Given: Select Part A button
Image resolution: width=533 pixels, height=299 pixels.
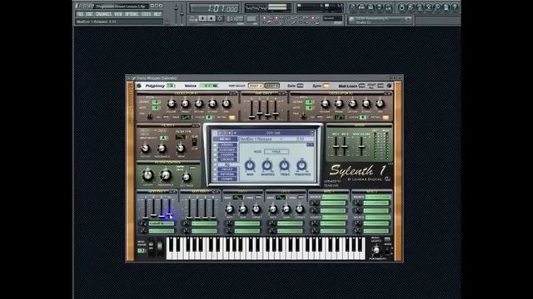Looking at the screenshot, I should [256, 86].
